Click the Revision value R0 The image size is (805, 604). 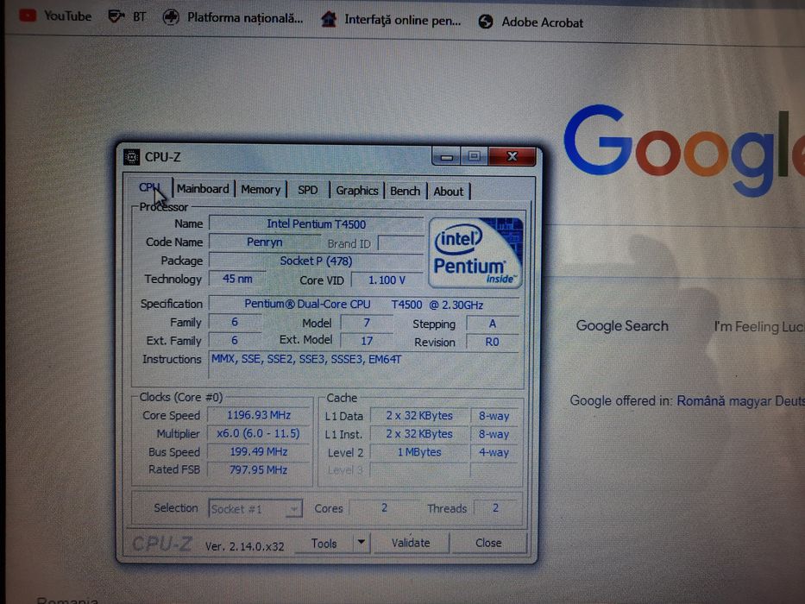[493, 342]
